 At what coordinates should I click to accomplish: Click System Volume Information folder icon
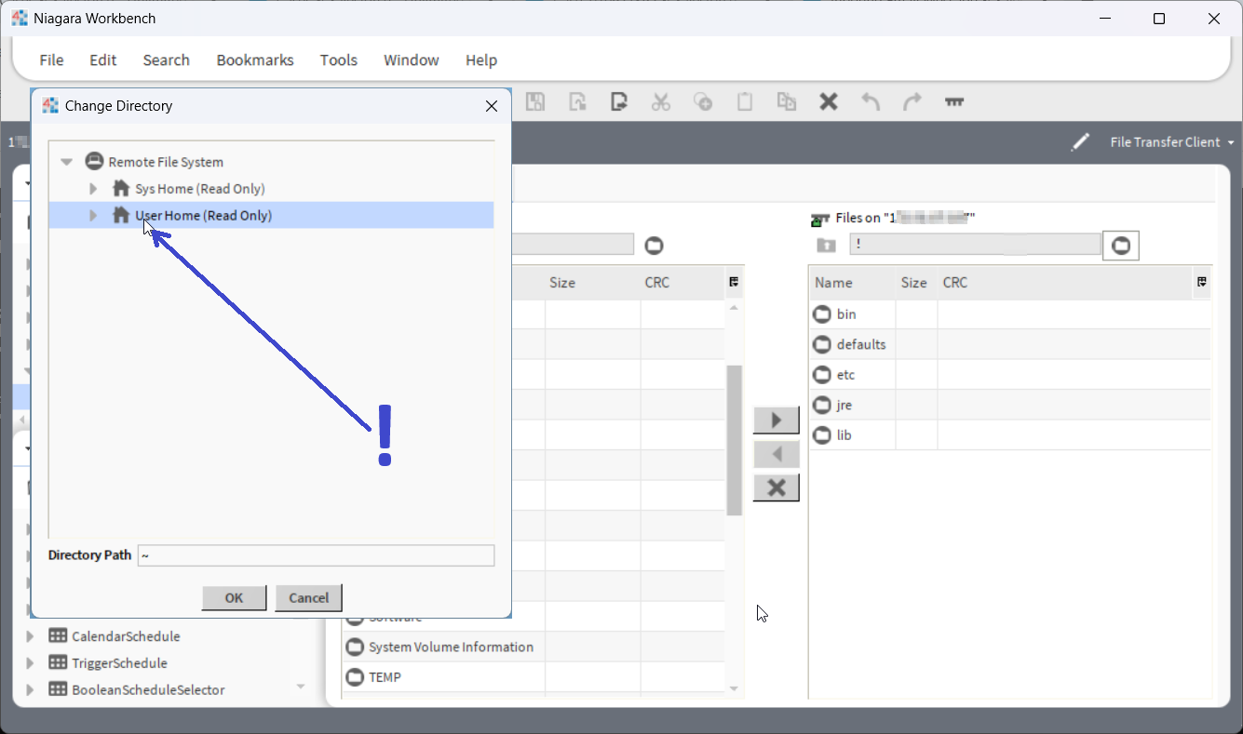click(x=355, y=647)
